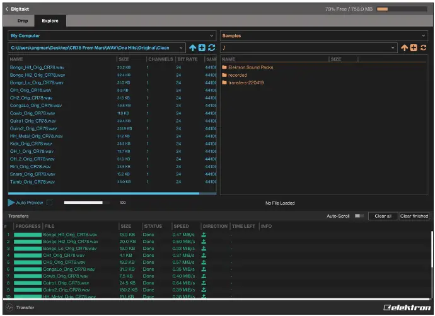435x316 pixels.
Task: Switch to the Drop tab
Action: pyautogui.click(x=22, y=21)
